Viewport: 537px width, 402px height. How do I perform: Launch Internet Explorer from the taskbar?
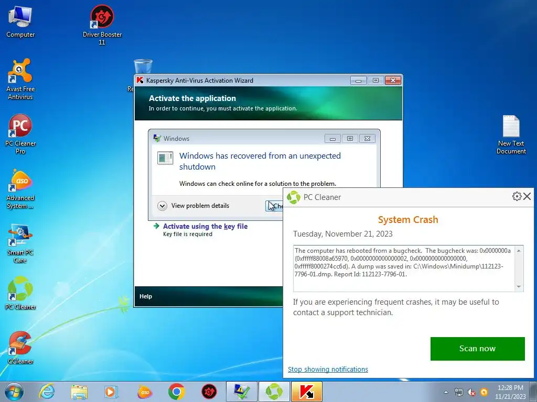[x=47, y=392]
